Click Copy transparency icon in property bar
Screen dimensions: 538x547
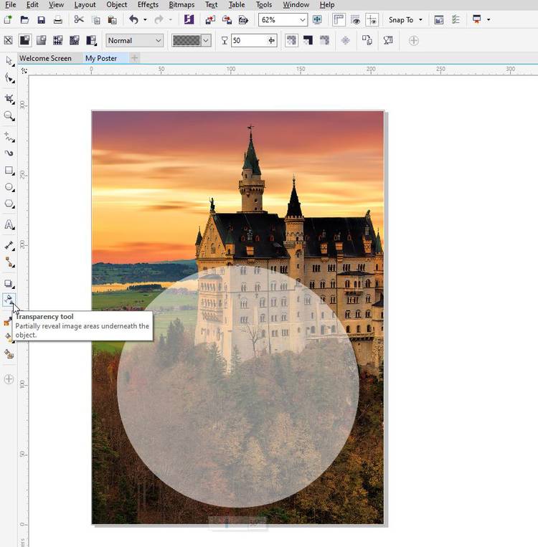coord(367,40)
